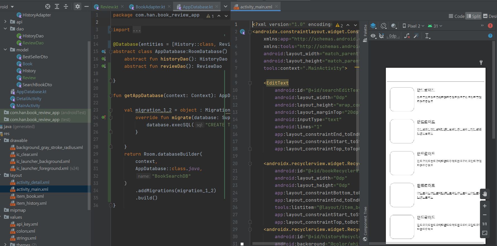Zoom in preview with plus button
497x246 pixels.
(485, 206)
